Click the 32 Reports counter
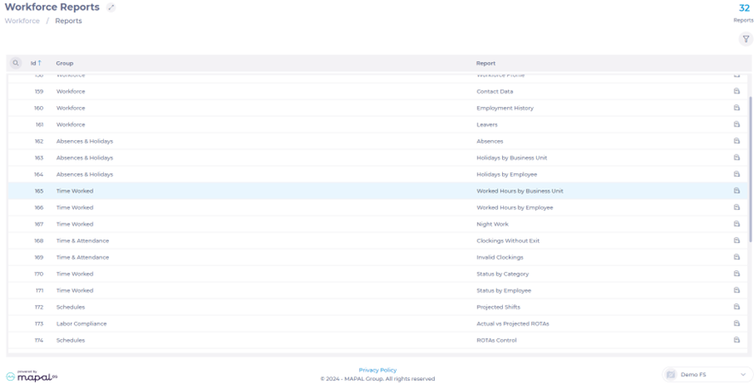The image size is (754, 384). pos(744,13)
